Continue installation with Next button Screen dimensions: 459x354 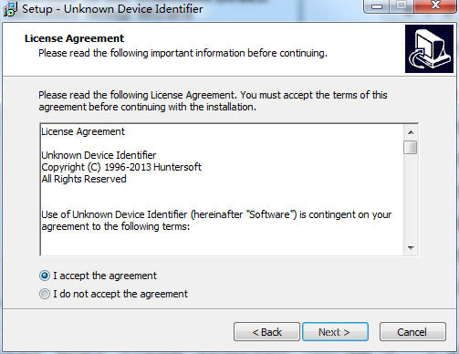(x=335, y=332)
